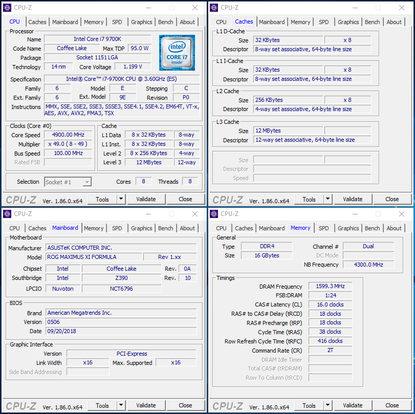Click the Instructions list text box
415x414 pixels.
122,110
